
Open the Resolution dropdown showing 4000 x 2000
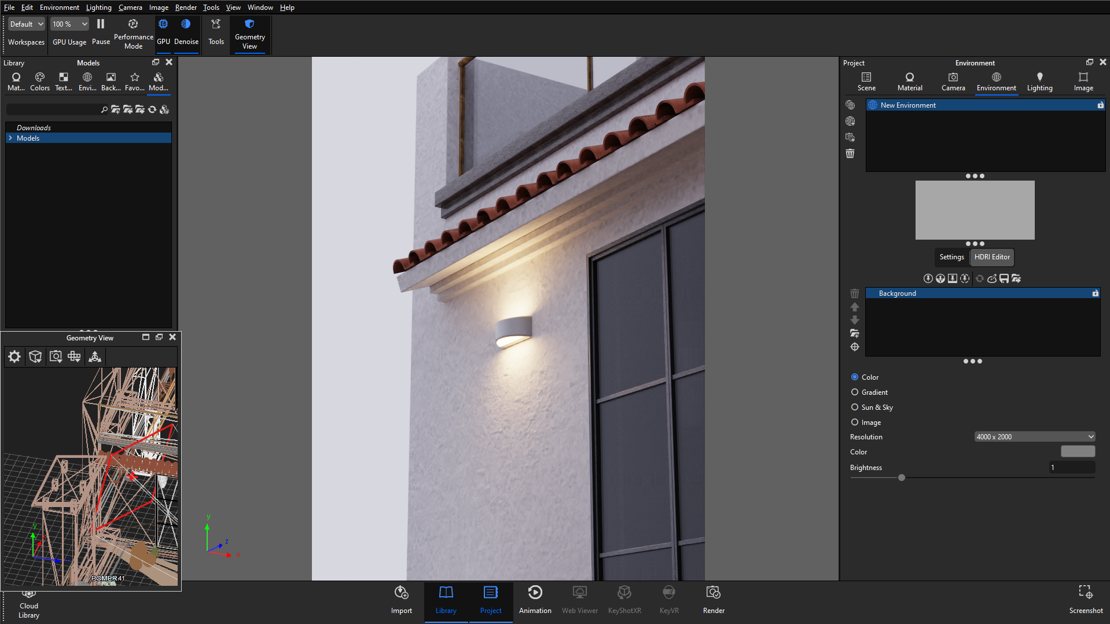1034,436
